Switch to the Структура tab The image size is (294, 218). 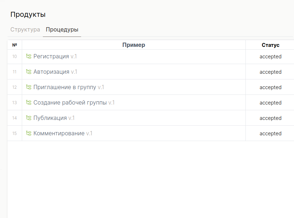25,29
